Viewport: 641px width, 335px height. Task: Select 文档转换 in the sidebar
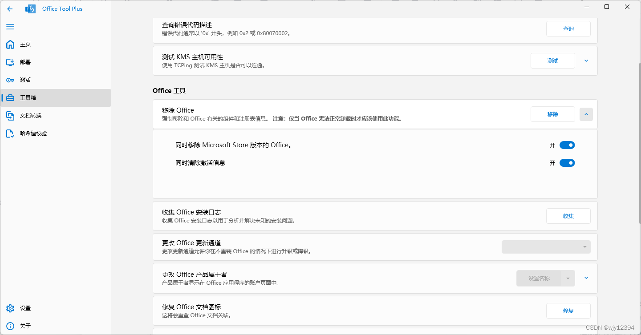(x=56, y=116)
